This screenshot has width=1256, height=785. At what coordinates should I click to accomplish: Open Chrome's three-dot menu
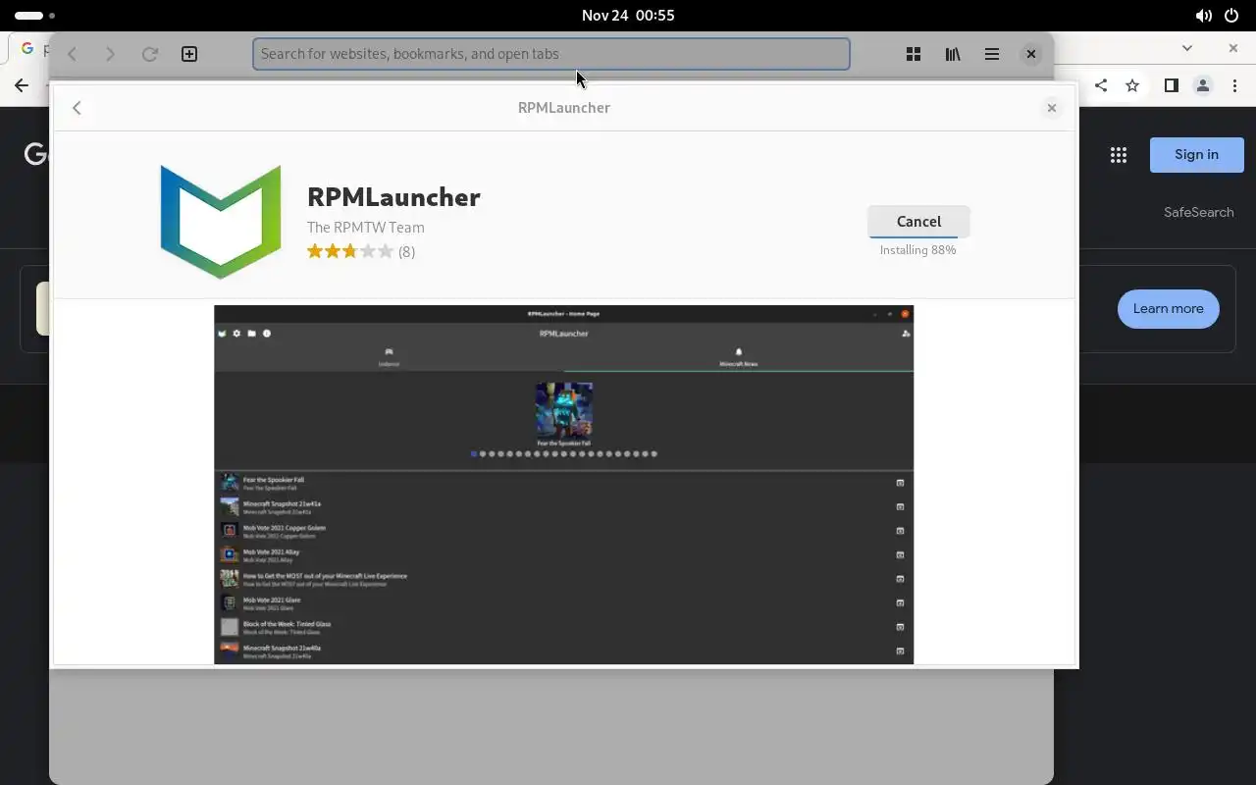[1234, 85]
